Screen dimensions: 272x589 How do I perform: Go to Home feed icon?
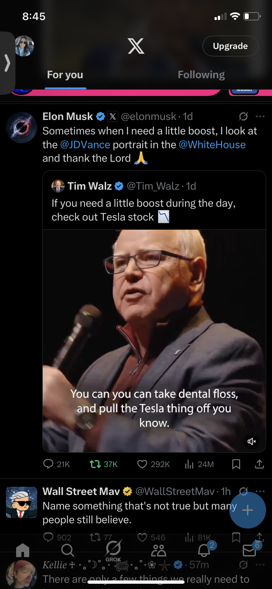[23, 550]
